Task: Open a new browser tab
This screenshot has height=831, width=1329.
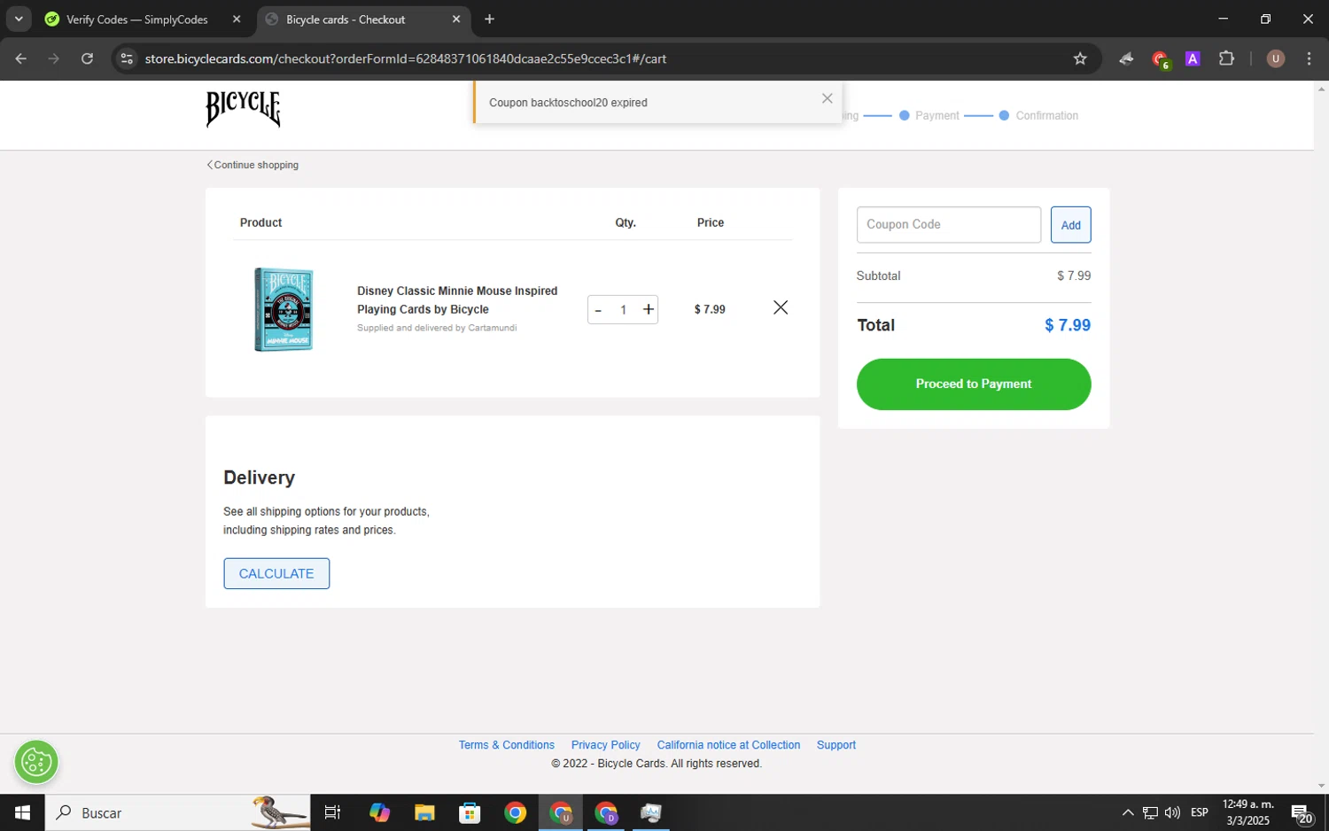Action: click(490, 19)
